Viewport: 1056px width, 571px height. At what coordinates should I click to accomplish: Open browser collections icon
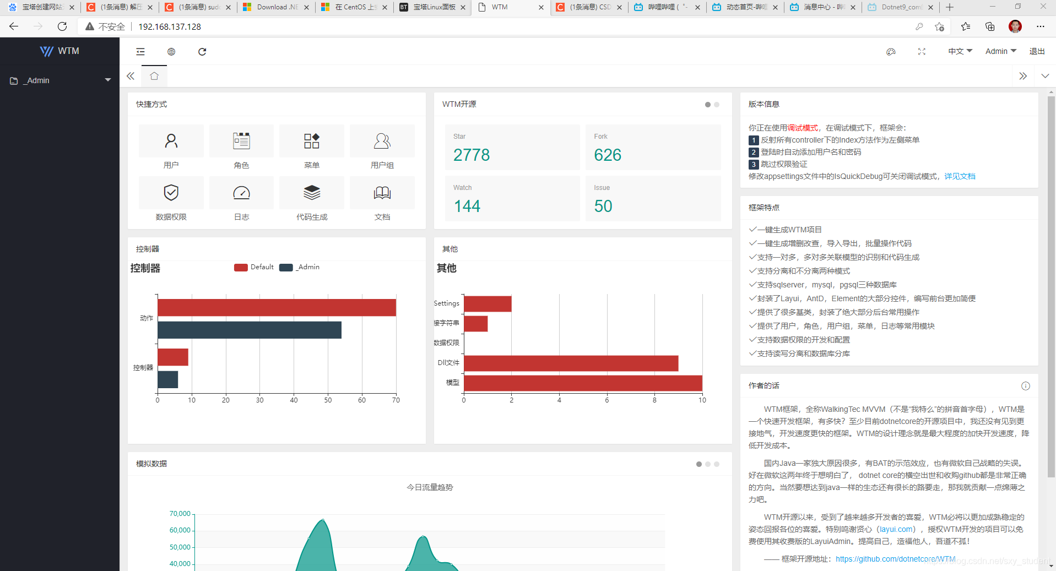pyautogui.click(x=990, y=26)
